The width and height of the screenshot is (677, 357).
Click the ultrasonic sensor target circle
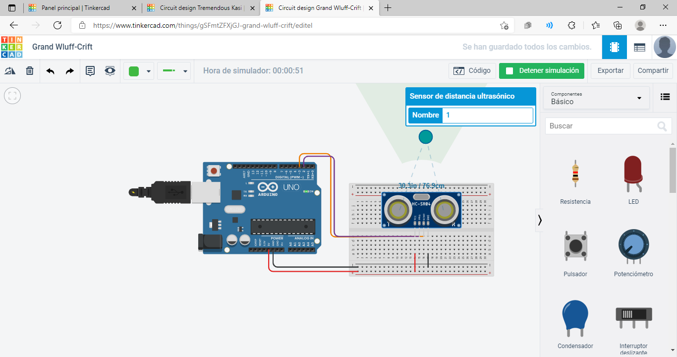point(425,137)
